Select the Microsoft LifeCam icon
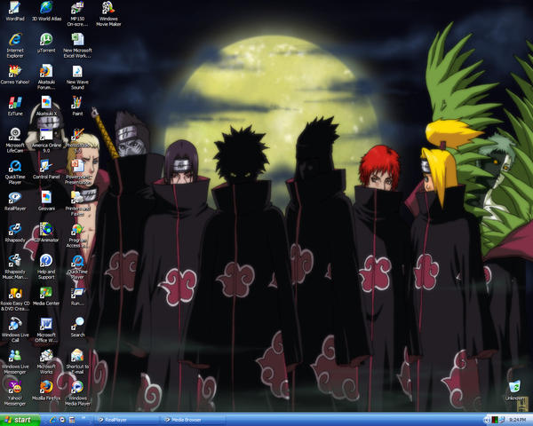The image size is (533, 426). click(15, 140)
